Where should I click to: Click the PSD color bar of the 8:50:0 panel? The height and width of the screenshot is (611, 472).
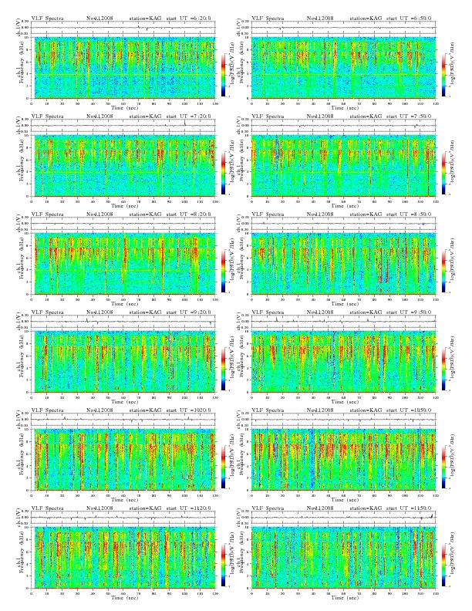443,271
